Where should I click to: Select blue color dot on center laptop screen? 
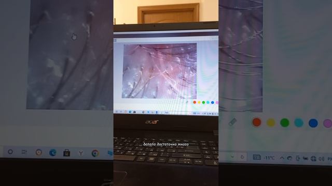click(212, 102)
